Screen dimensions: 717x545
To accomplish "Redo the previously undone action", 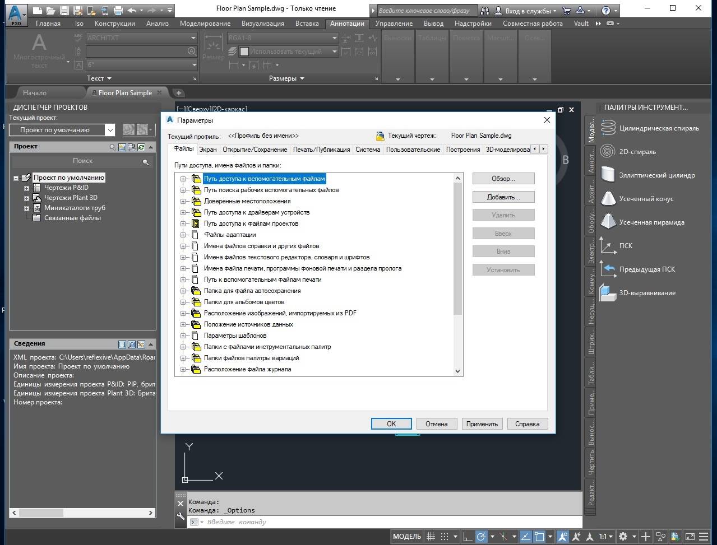I will (151, 10).
